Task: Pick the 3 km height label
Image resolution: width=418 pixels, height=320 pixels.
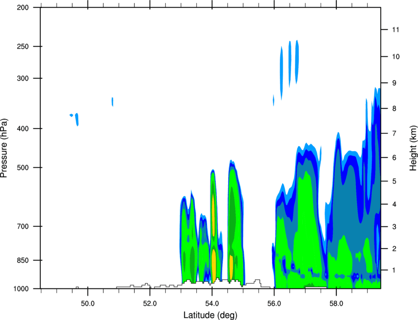Action: pos(394,227)
